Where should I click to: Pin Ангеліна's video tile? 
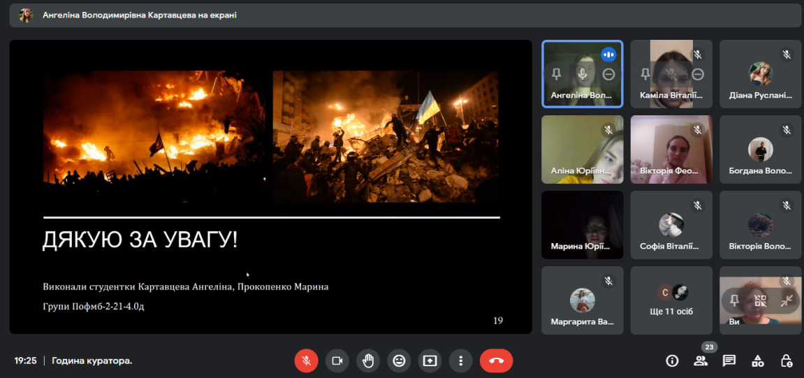click(x=556, y=74)
